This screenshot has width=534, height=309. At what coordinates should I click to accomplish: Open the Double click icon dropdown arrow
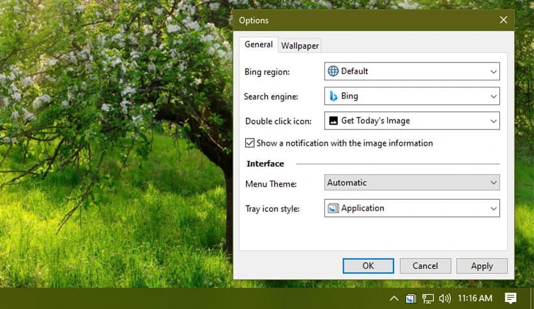(x=493, y=121)
